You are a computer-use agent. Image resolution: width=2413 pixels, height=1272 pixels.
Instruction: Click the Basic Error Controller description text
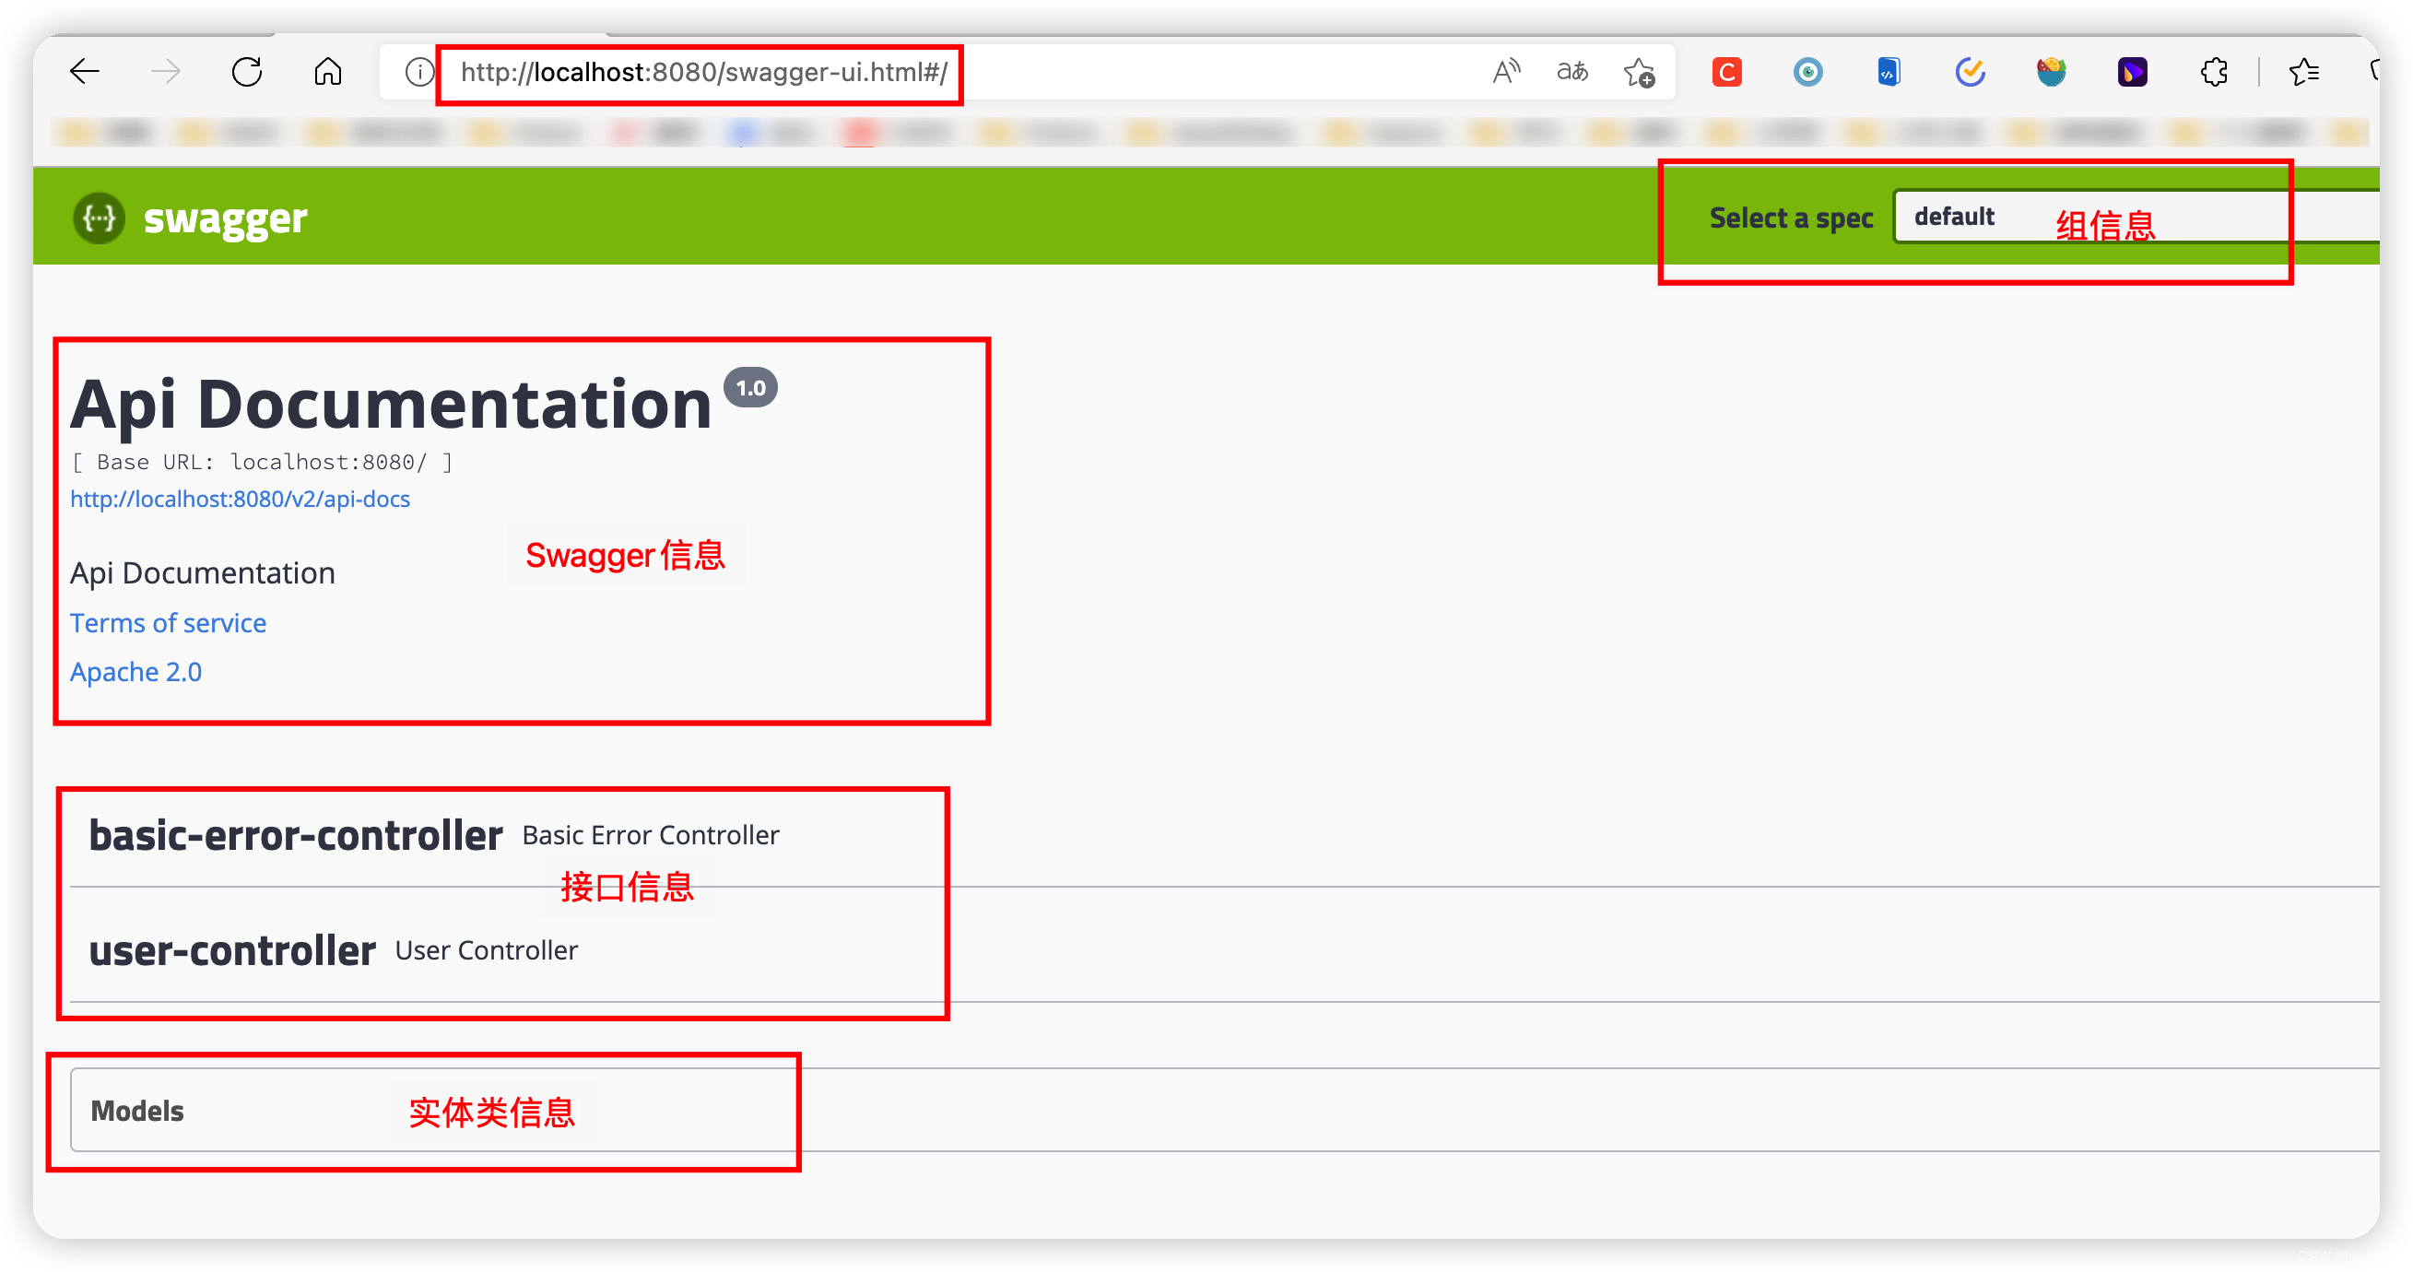point(650,834)
